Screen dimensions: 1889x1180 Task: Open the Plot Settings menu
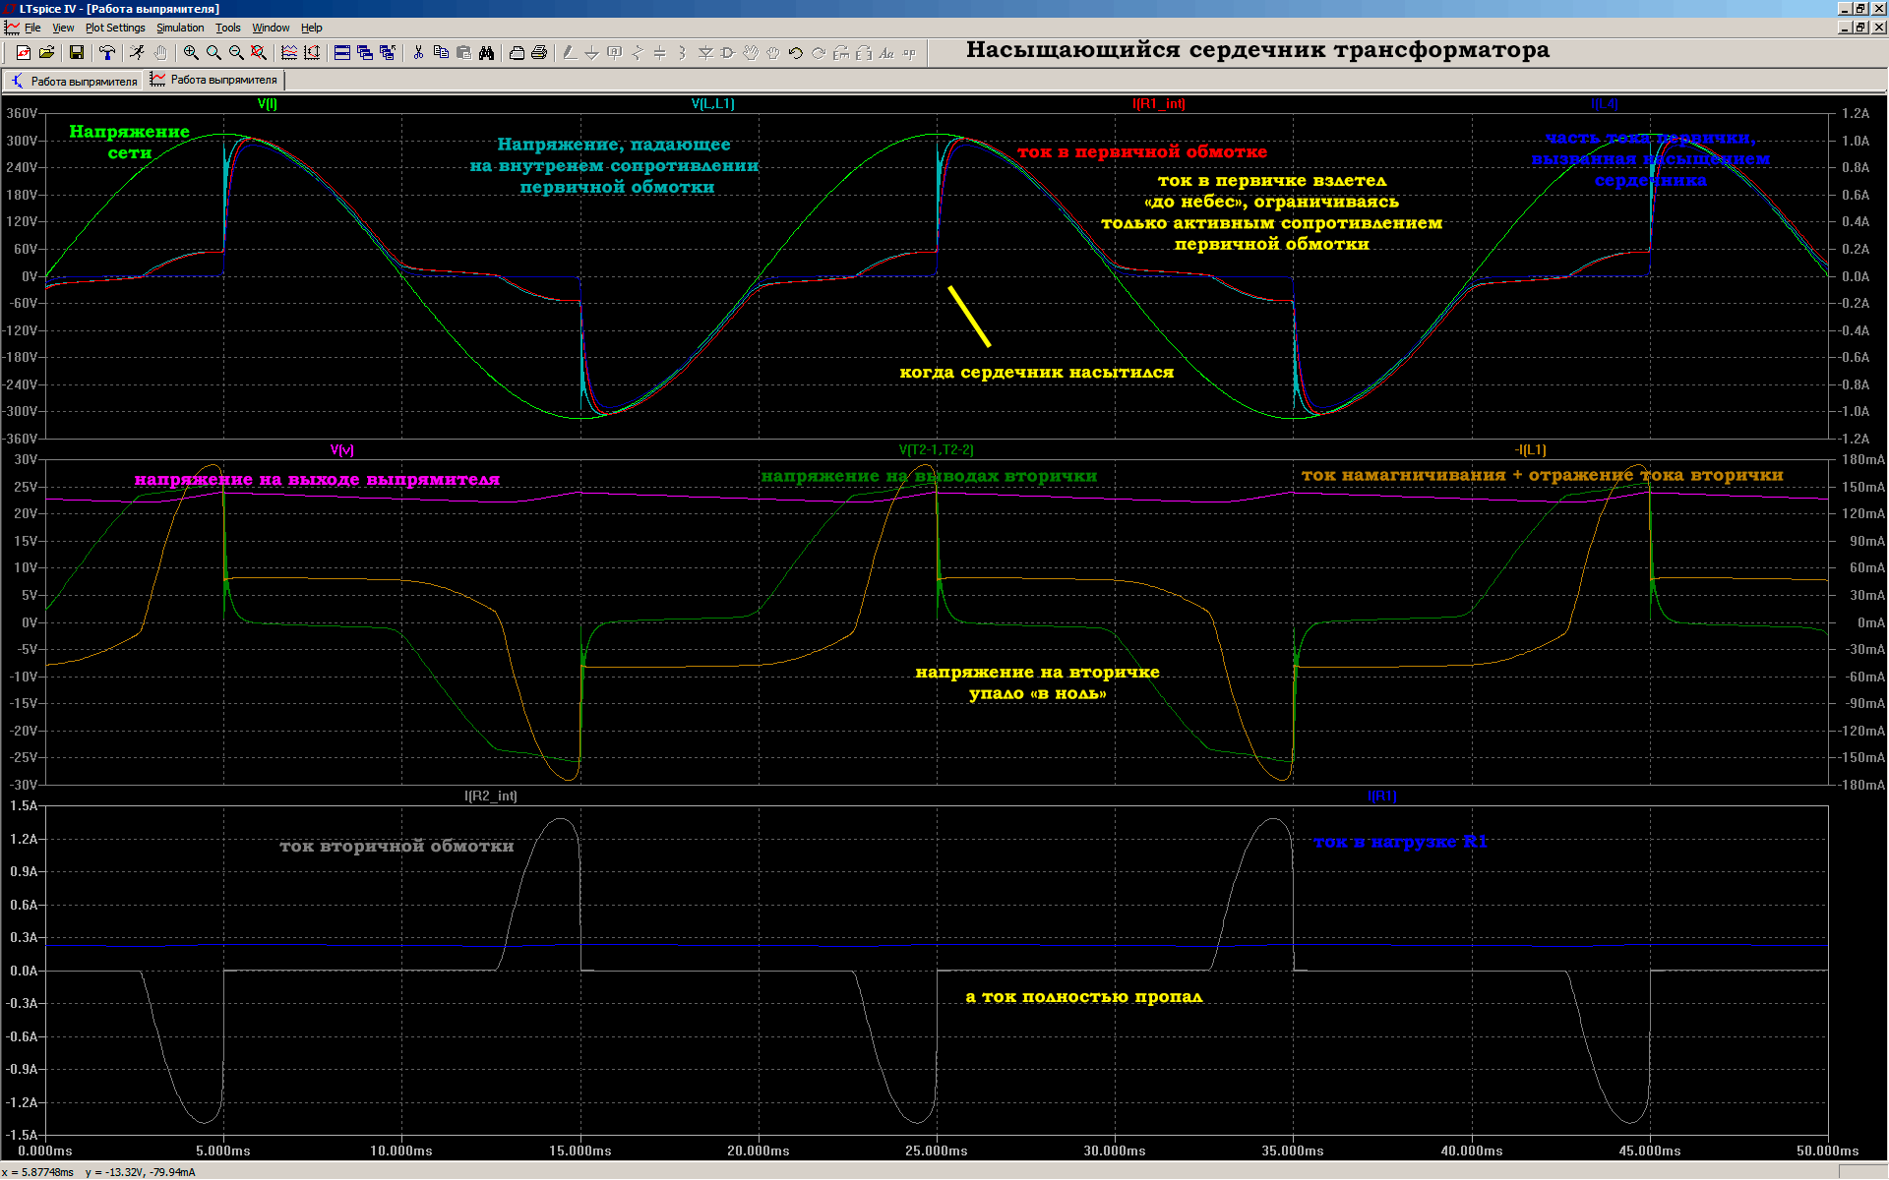click(x=115, y=28)
